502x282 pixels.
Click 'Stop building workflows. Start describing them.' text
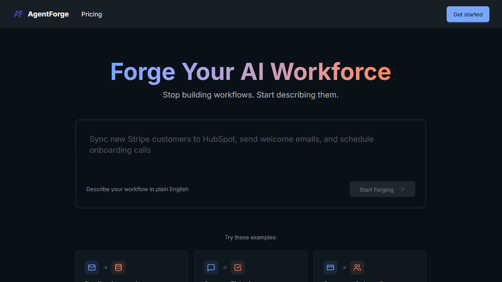[250, 95]
